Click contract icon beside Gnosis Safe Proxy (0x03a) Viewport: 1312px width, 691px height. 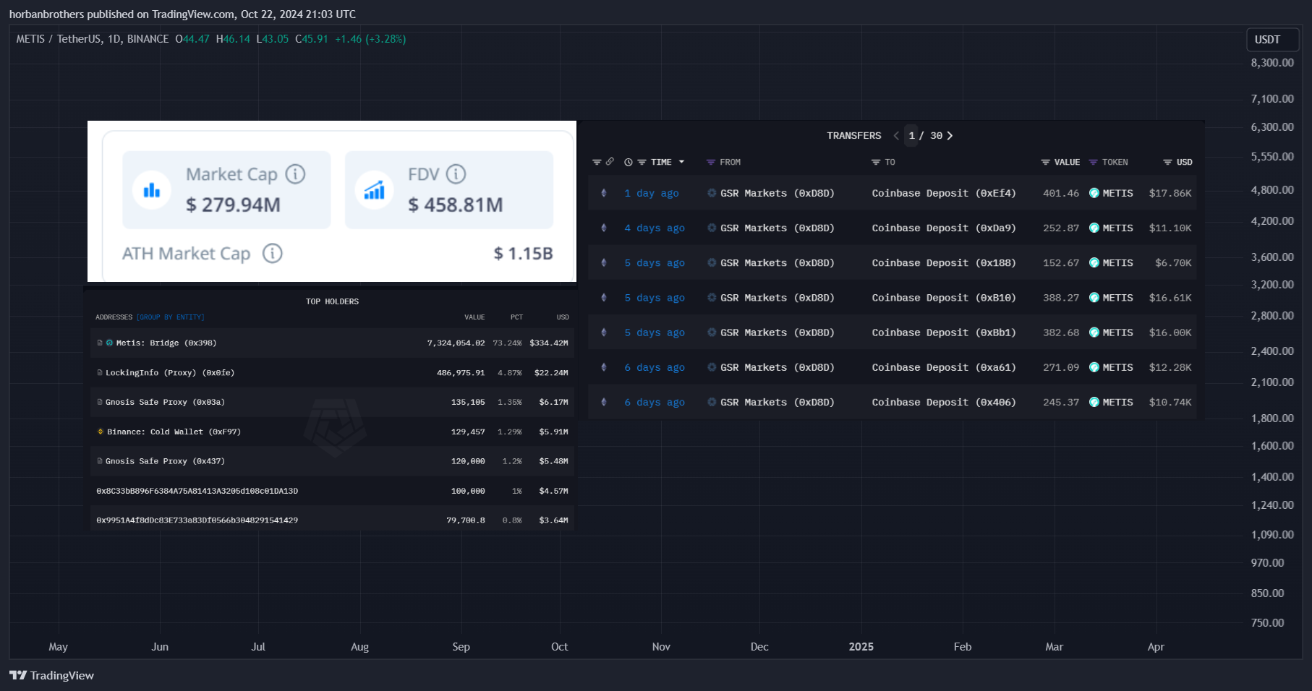pos(100,402)
